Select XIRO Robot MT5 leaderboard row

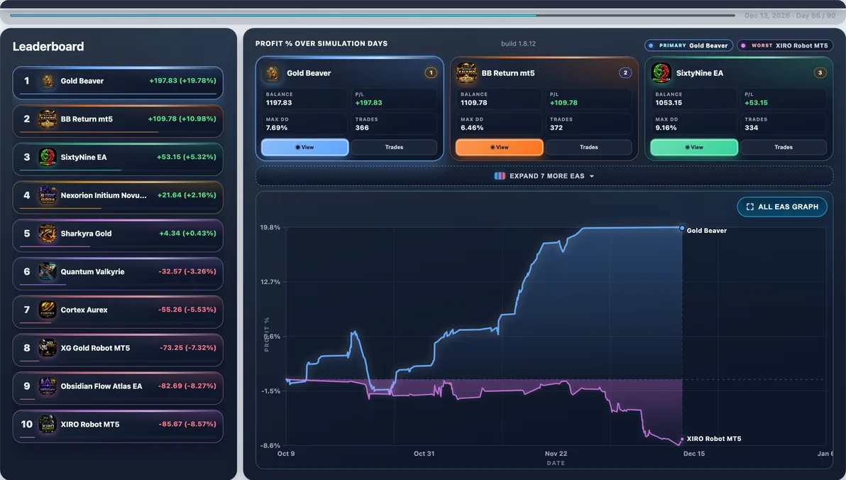118,426
